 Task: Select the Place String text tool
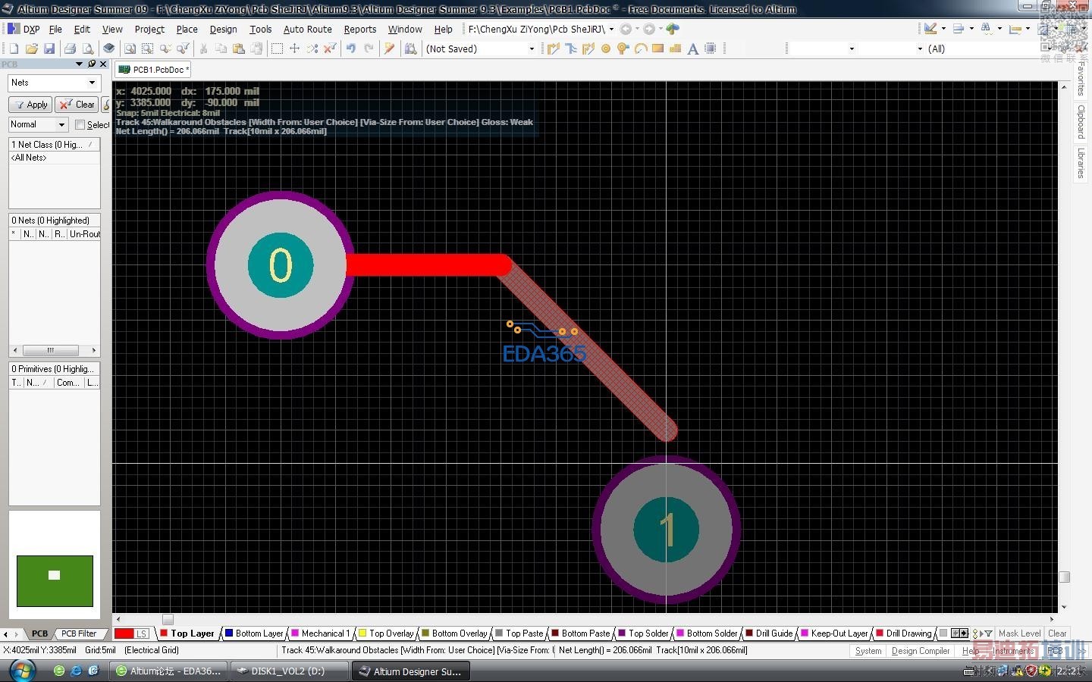click(x=692, y=48)
